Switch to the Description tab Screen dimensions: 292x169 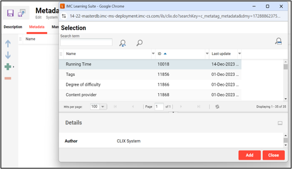(x=13, y=27)
